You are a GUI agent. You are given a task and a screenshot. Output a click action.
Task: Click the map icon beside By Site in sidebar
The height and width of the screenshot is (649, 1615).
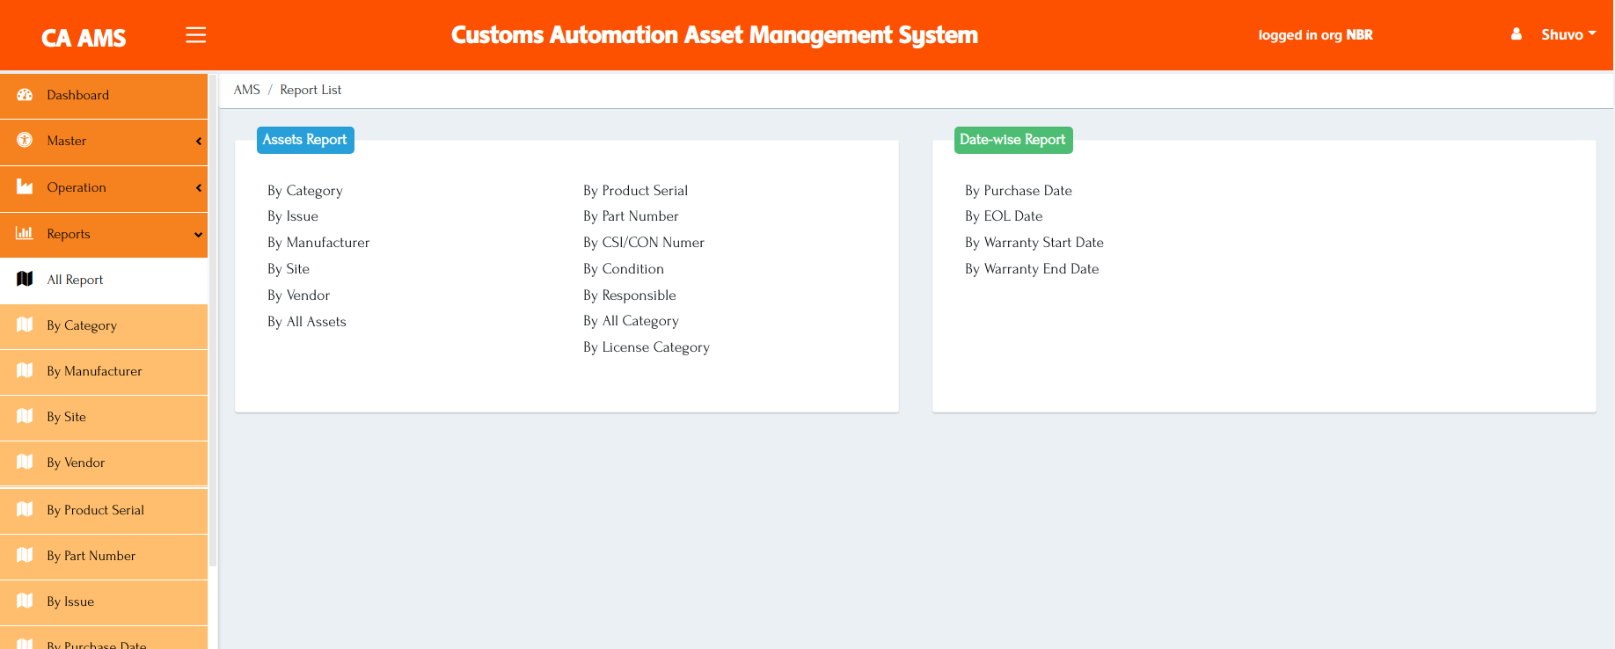25,416
